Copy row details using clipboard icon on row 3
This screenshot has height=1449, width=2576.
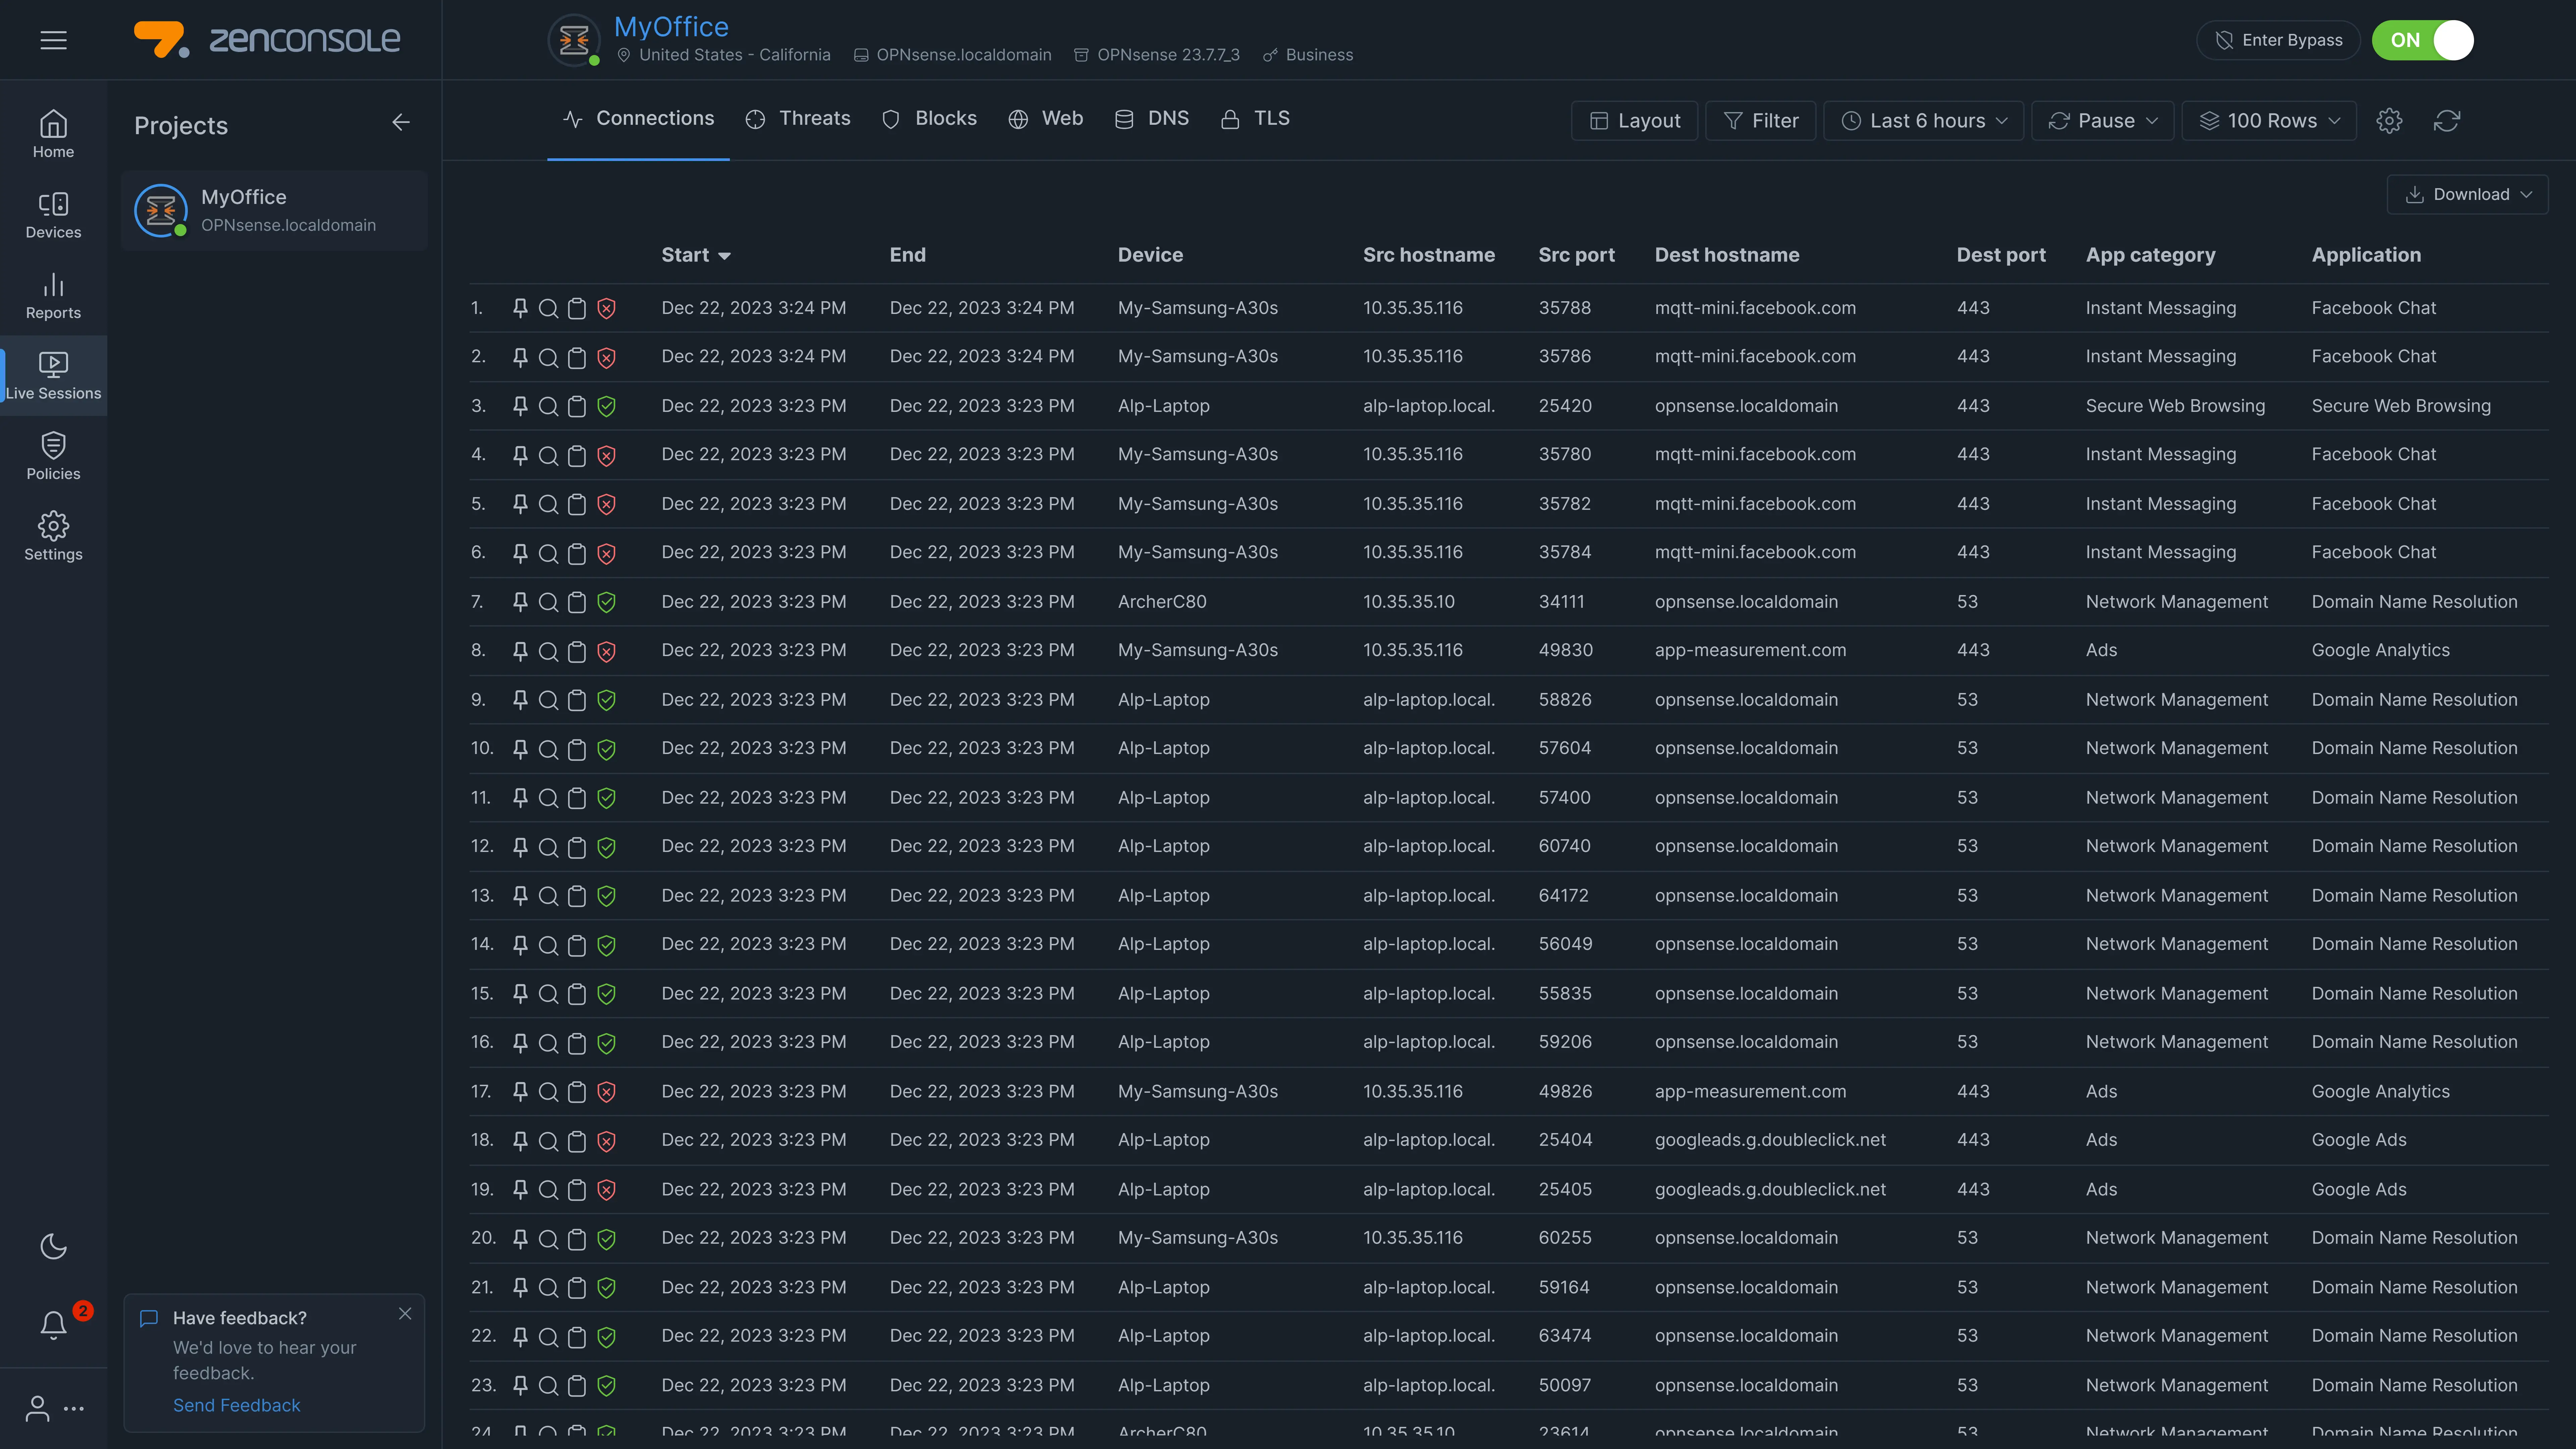[577, 406]
